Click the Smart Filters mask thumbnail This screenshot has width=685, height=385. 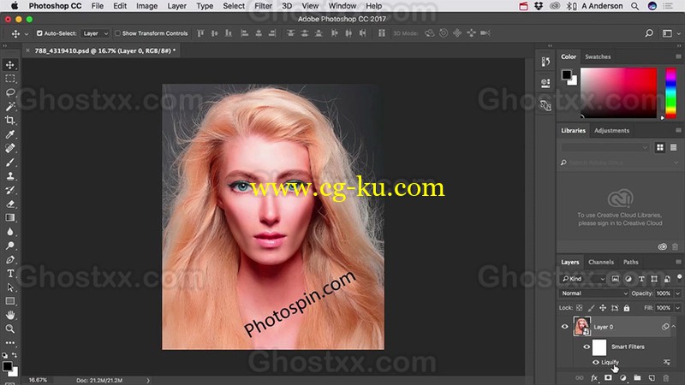click(x=599, y=347)
